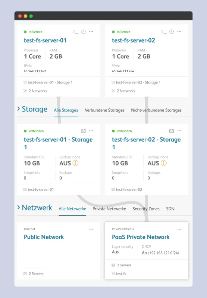Screen dimensions: 207x298
Task: Show backup plan info on server-02 storage
Action: pyautogui.click(x=164, y=163)
